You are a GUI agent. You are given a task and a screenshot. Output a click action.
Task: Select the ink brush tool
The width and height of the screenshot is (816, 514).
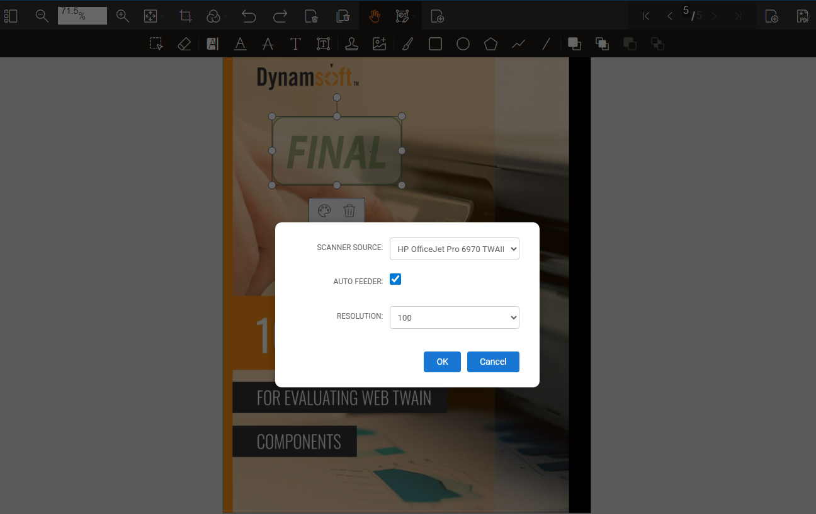coord(407,43)
